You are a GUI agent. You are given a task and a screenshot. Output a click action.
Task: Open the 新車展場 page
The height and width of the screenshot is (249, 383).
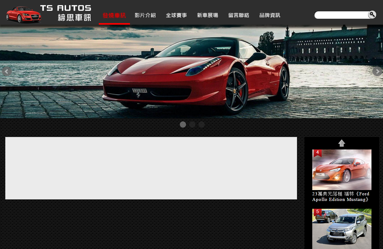(208, 15)
